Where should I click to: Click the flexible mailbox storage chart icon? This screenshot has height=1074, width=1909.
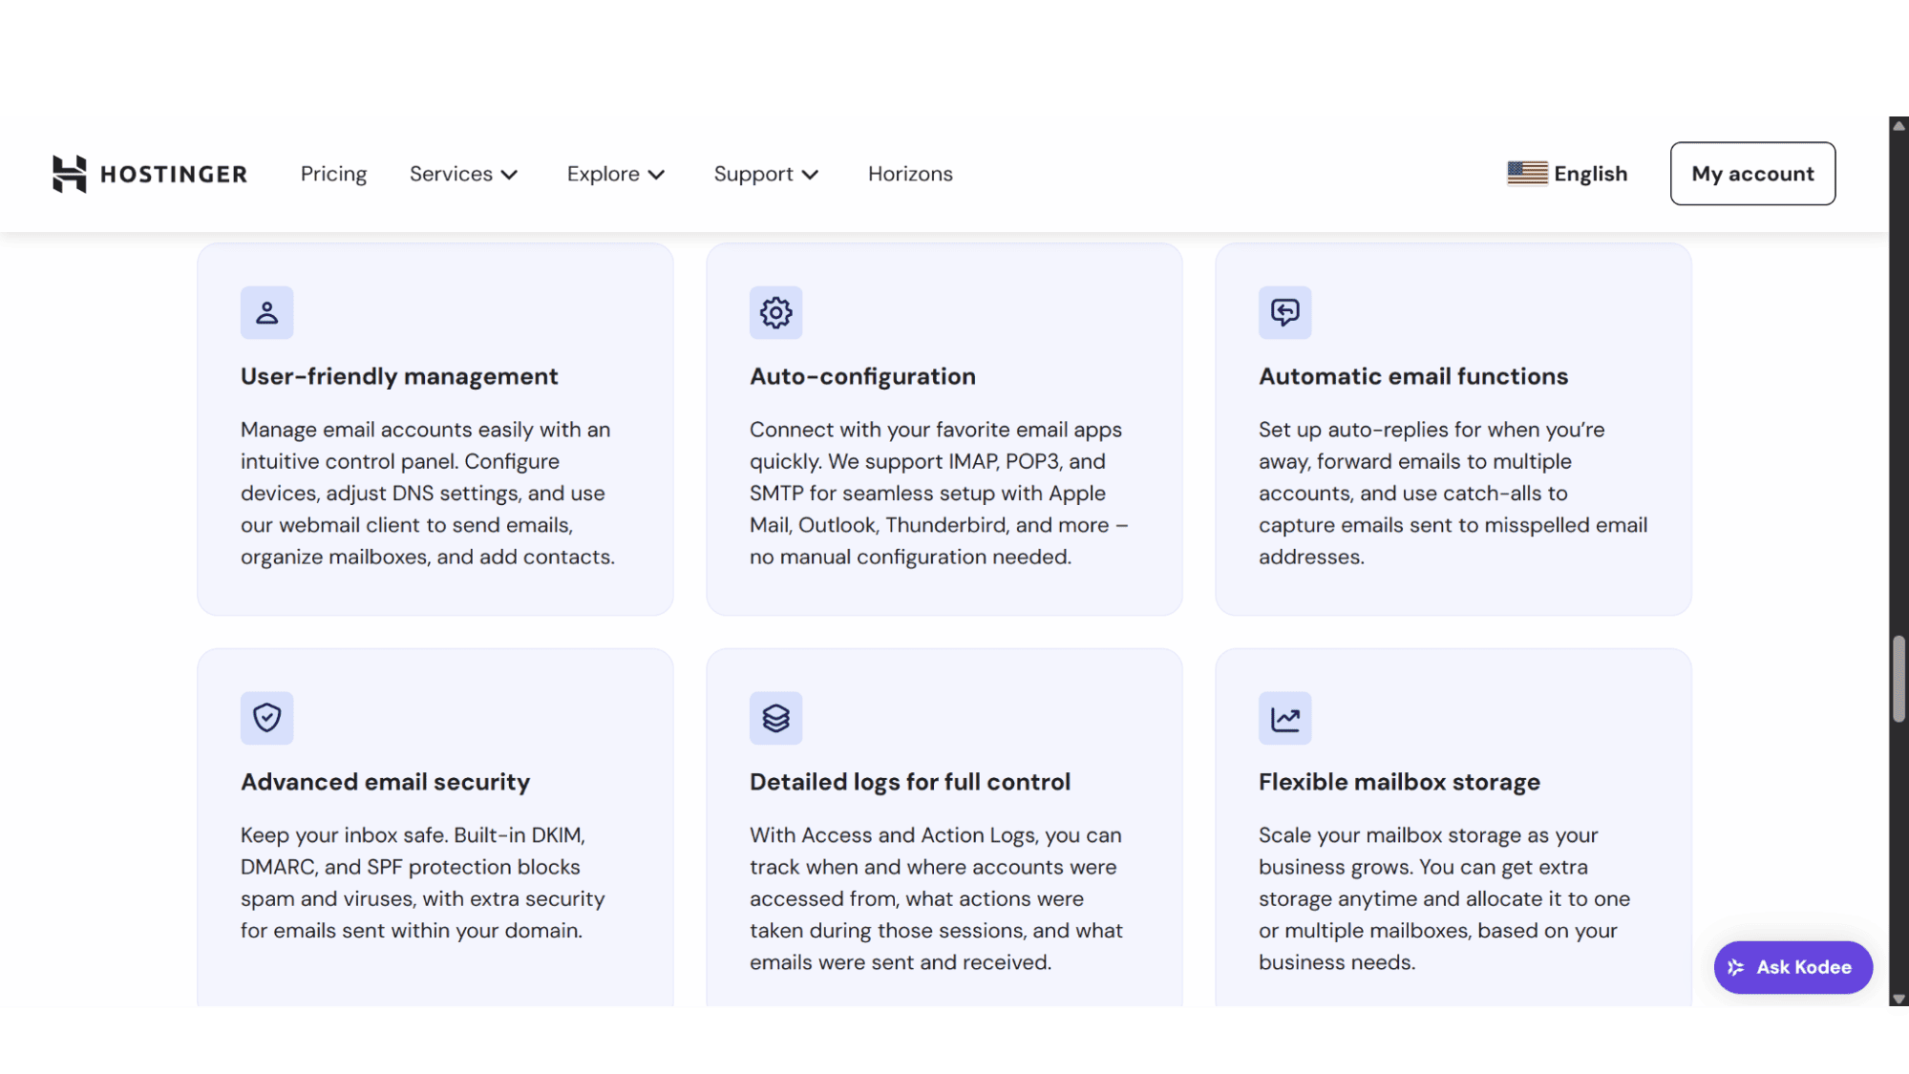pos(1284,718)
